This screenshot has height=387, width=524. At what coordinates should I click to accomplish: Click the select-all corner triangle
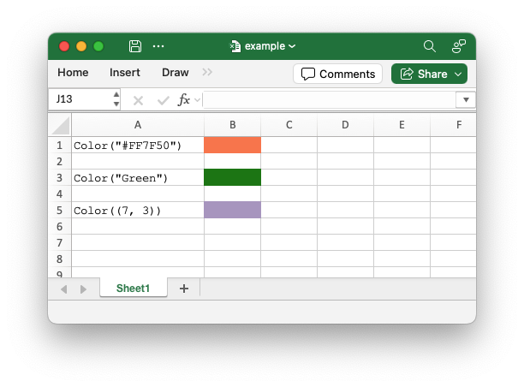[60, 125]
